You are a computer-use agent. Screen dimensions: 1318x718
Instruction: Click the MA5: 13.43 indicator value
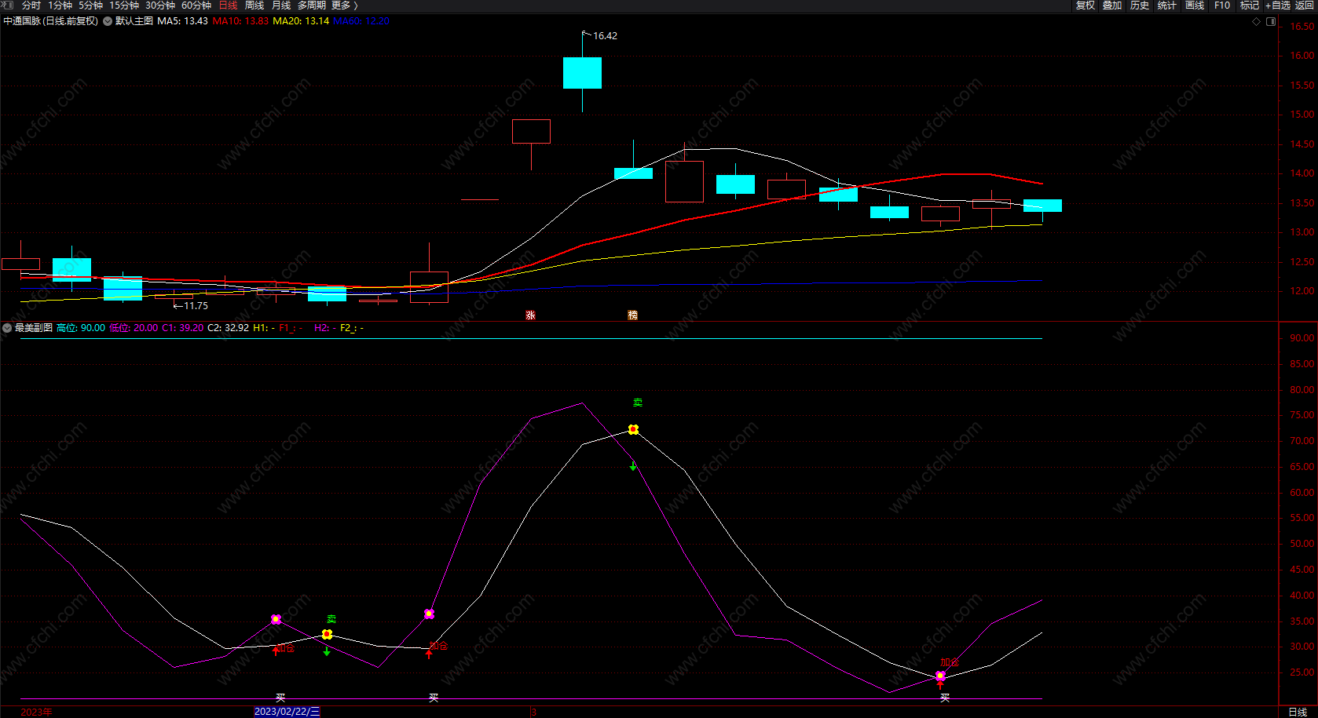pyautogui.click(x=182, y=21)
